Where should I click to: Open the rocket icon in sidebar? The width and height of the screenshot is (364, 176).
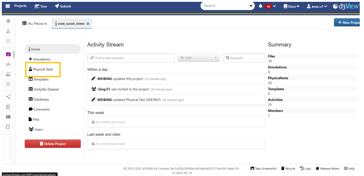pyautogui.click(x=8, y=97)
